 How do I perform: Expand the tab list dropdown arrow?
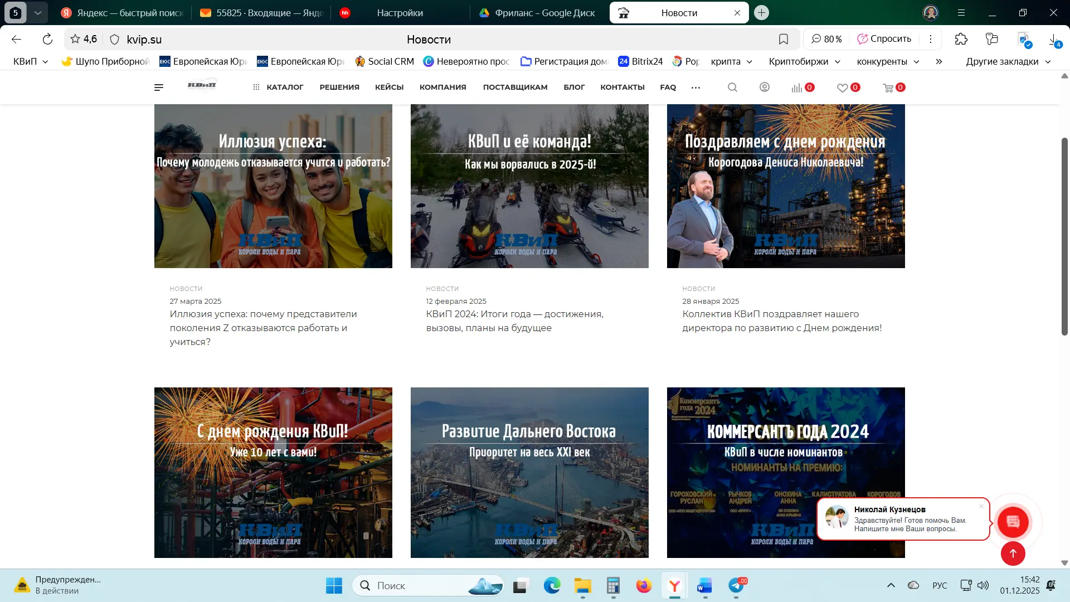(x=38, y=12)
